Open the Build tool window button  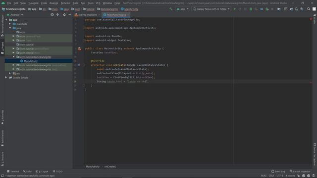(27, 172)
